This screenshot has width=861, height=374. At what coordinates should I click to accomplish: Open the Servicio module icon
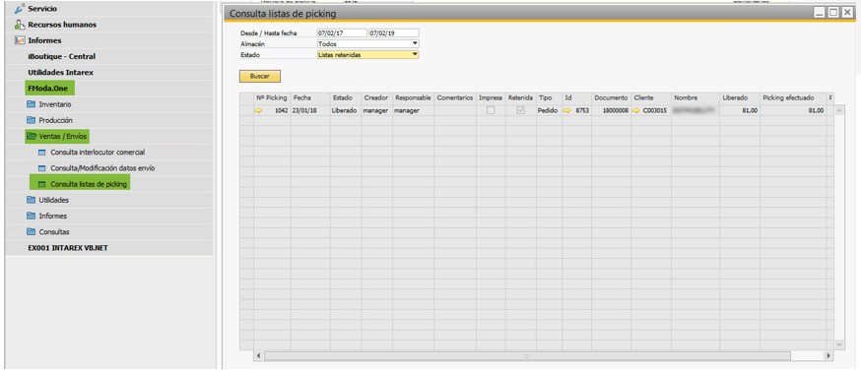tap(20, 9)
